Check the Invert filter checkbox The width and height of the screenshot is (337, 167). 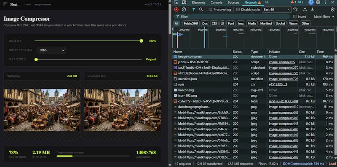(294, 16)
